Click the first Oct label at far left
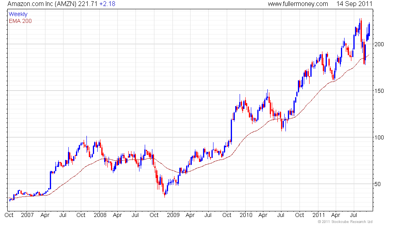The image size is (394, 225). [x=9, y=215]
